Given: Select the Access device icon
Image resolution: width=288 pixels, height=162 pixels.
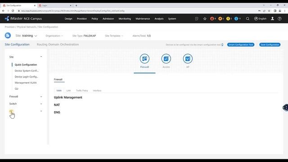Looking at the screenshot, I should coord(166,58).
